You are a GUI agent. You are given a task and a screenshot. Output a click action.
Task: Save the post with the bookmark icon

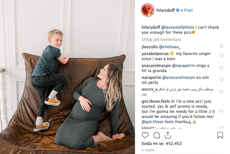click(220, 135)
